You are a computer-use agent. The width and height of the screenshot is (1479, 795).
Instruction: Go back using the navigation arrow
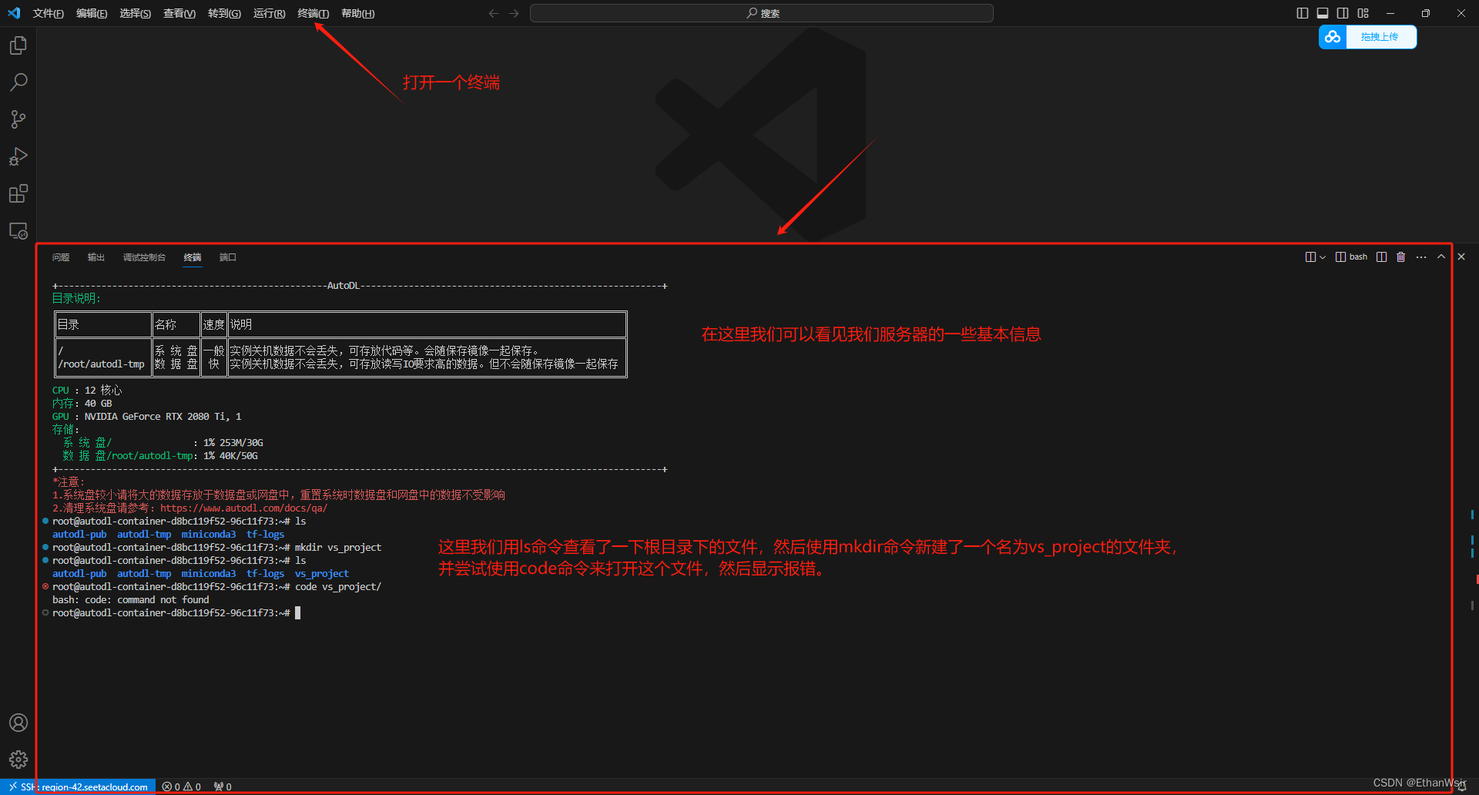click(494, 13)
